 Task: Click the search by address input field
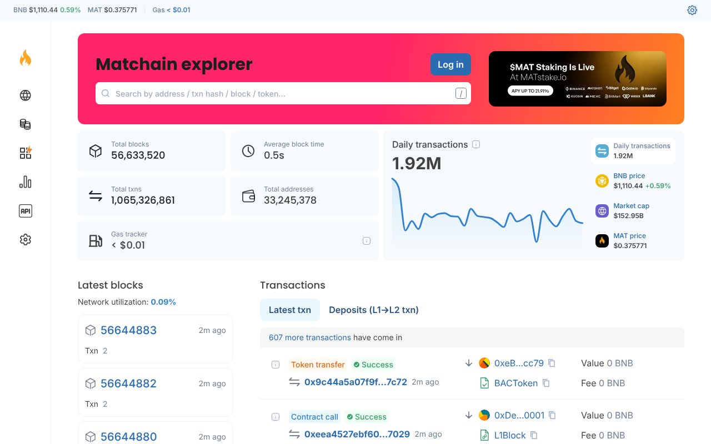tap(283, 93)
